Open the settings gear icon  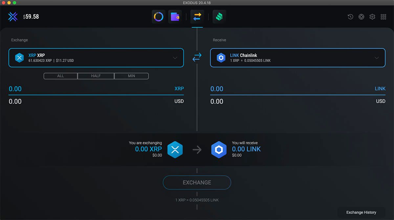[372, 17]
